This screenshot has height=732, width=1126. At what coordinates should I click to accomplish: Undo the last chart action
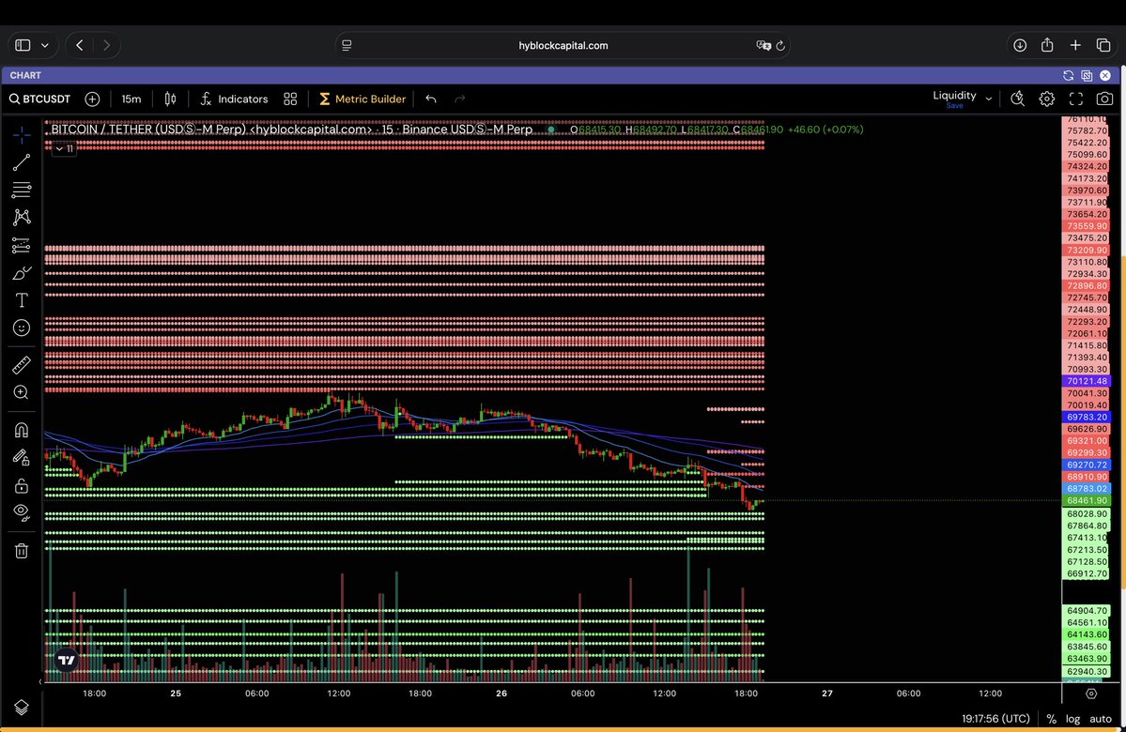coord(431,99)
